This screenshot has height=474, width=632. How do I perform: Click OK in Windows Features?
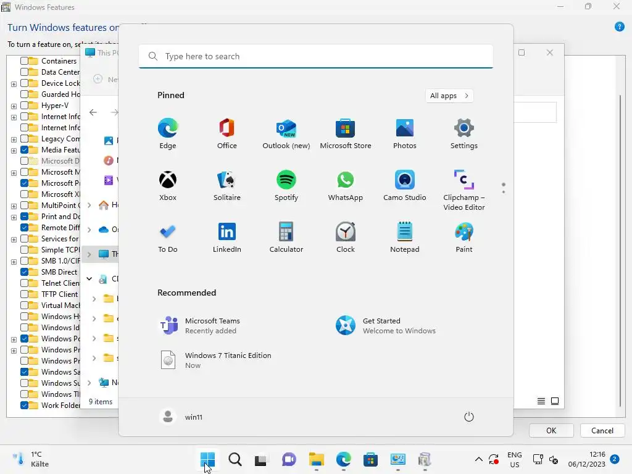(x=551, y=430)
